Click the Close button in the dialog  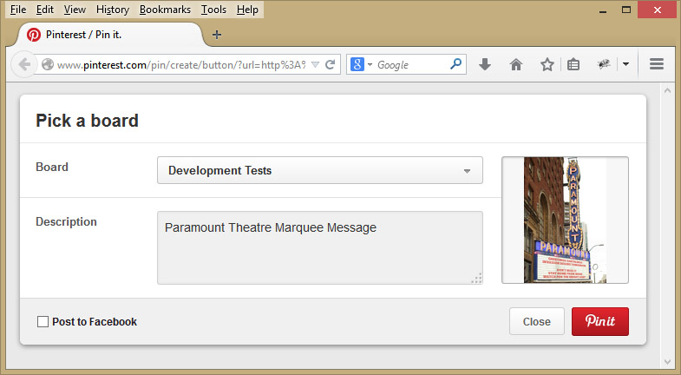coord(536,322)
